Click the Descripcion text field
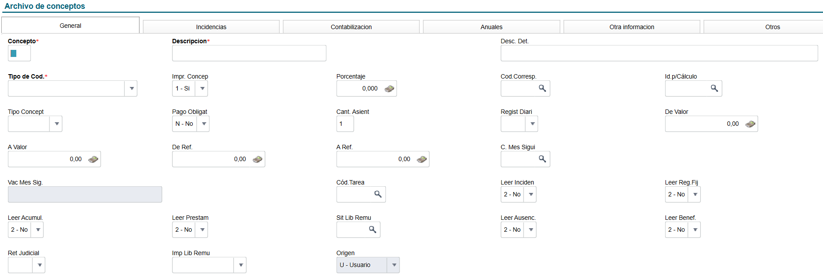Viewport: 823px width, 275px height. 249,53
